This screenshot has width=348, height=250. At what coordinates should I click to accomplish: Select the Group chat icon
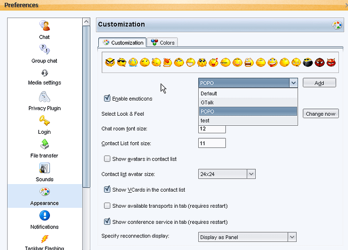44,49
